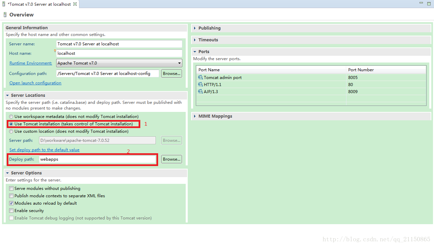
Task: Click port number 8009 cell
Action: [353, 92]
